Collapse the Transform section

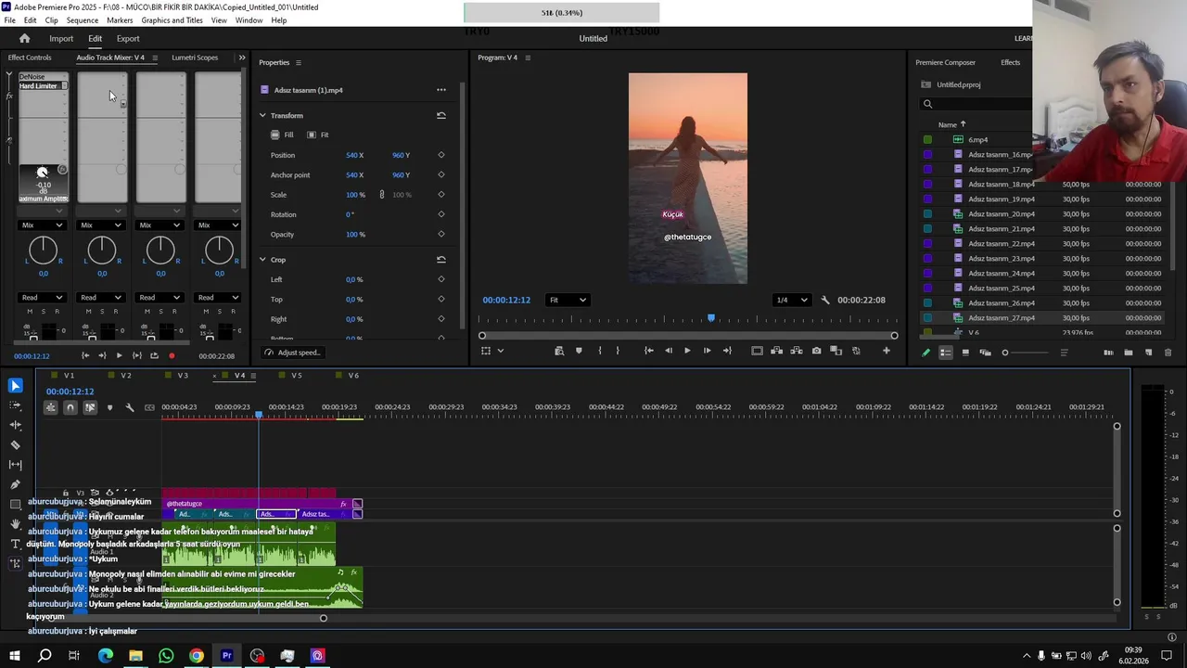[262, 115]
